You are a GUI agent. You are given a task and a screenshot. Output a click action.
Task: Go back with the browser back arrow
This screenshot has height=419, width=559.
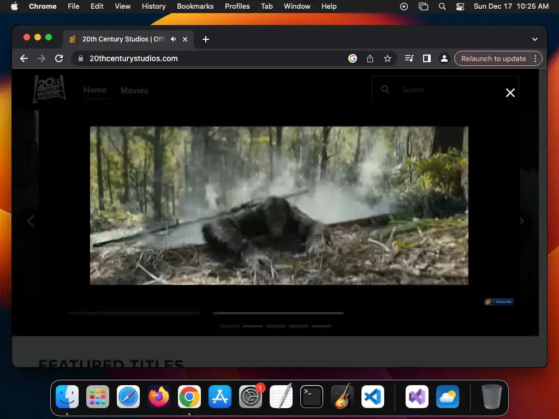(x=24, y=58)
